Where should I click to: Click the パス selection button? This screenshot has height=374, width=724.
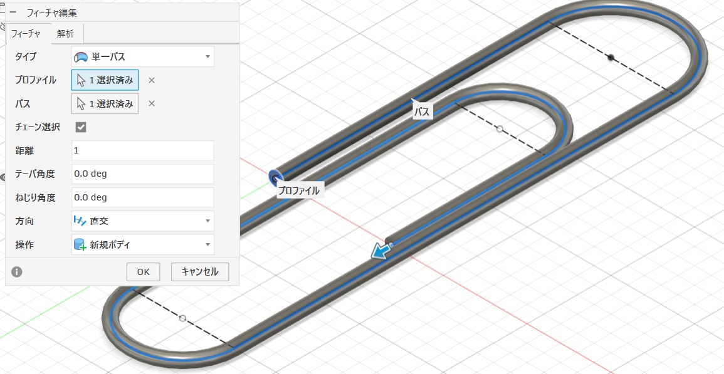point(105,103)
